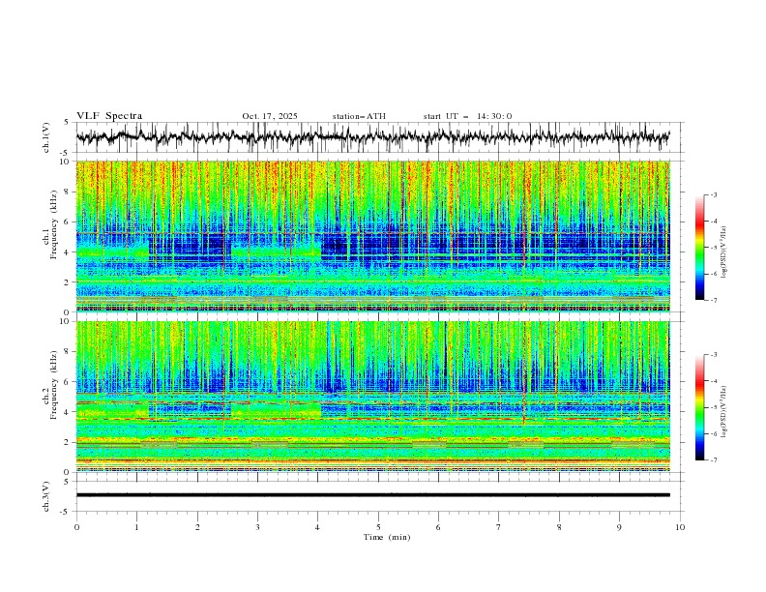Click the 'ch.3(V)' axis label
The height and width of the screenshot is (592, 766).
(x=46, y=496)
